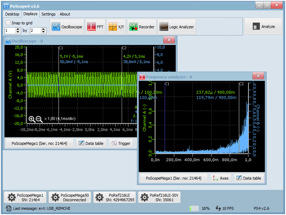This screenshot has height=215, width=286.
Task: Close the Oscilloscope - 0 window
Action: (x=169, y=40)
